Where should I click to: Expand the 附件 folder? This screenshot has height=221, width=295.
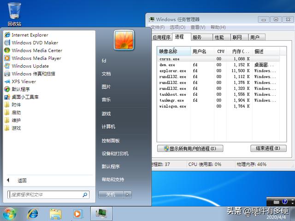click(12, 105)
